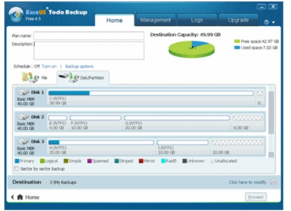Viewport: 291px width, 211px height.
Task: Select the C:(NTFS) partition bar
Action: point(151,93)
